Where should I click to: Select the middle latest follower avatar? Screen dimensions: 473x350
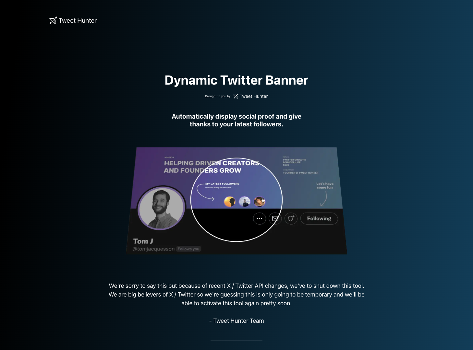[244, 201]
